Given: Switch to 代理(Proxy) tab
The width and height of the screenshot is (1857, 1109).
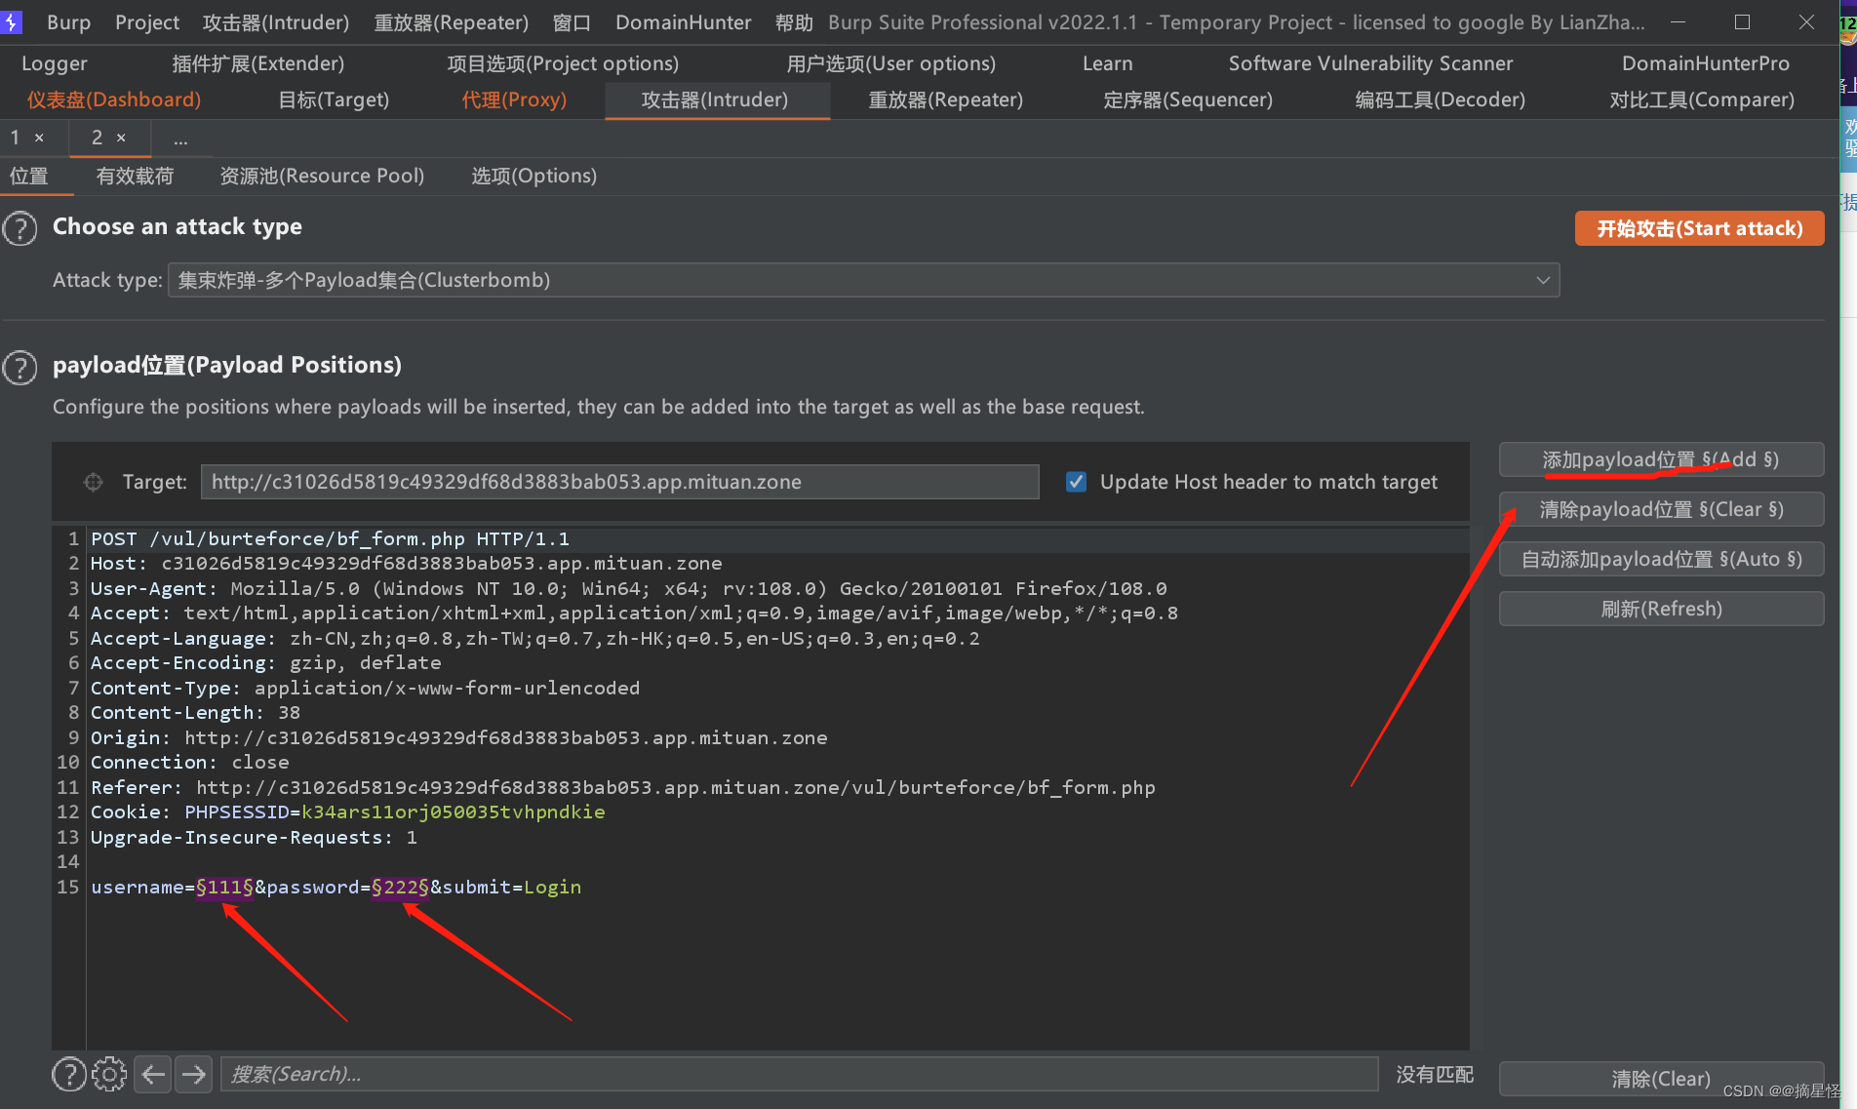Looking at the screenshot, I should [514, 99].
